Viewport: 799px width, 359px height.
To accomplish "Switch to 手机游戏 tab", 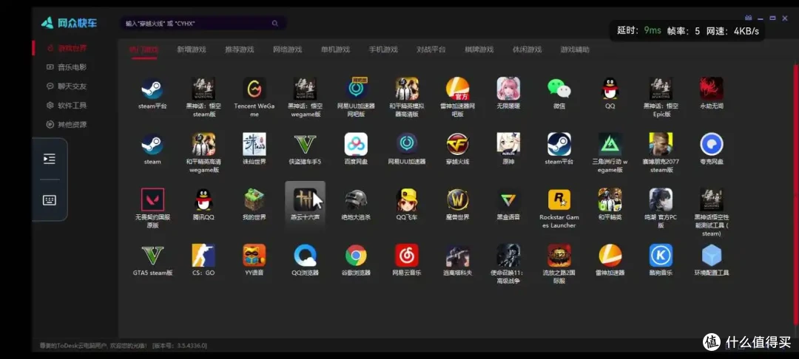I will pyautogui.click(x=383, y=49).
